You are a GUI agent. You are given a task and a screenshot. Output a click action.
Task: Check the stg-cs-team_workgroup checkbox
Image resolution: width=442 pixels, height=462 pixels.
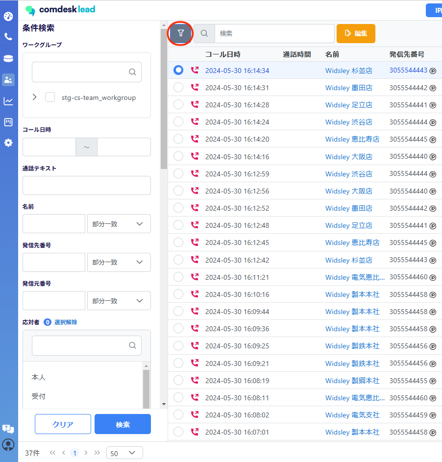point(50,97)
